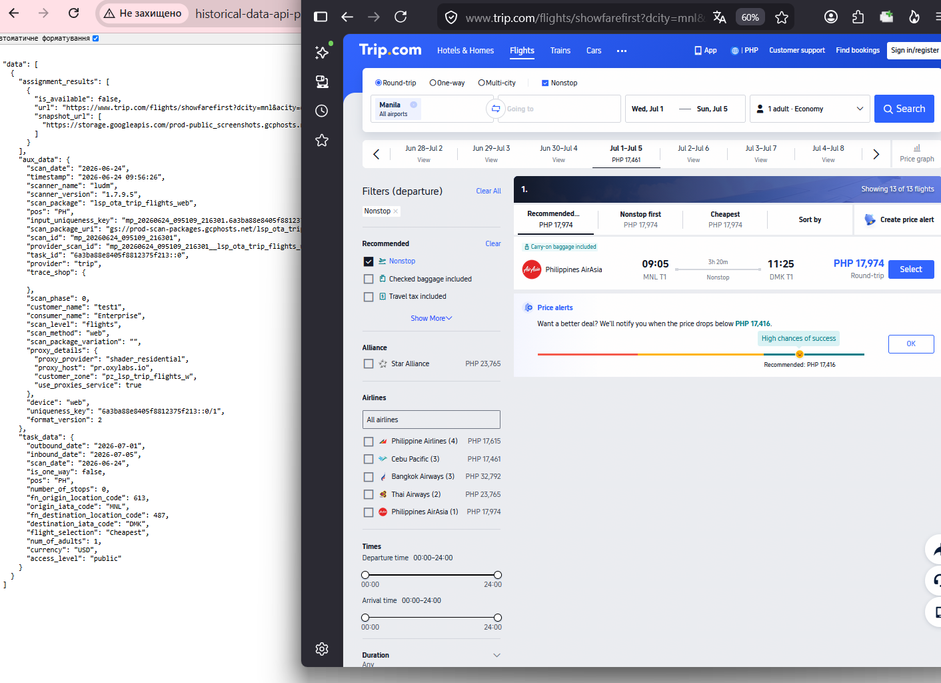Show previous date range arrow
This screenshot has height=683, width=941.
pos(376,154)
